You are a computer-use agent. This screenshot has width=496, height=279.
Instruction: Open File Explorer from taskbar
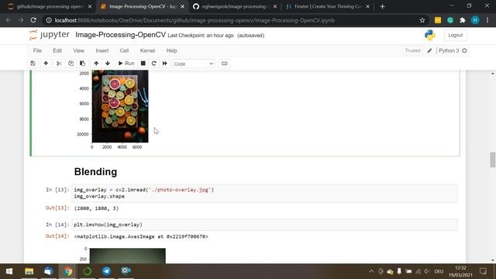click(29, 271)
